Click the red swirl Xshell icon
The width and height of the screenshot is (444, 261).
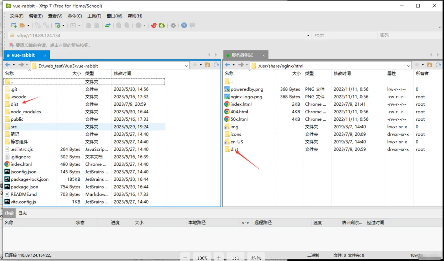(154, 25)
